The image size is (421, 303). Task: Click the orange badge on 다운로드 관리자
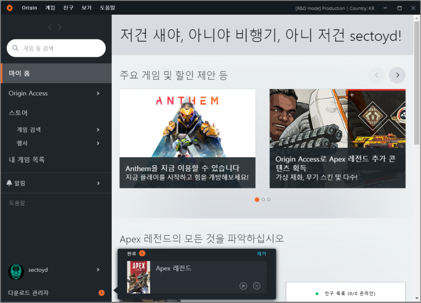click(x=102, y=293)
